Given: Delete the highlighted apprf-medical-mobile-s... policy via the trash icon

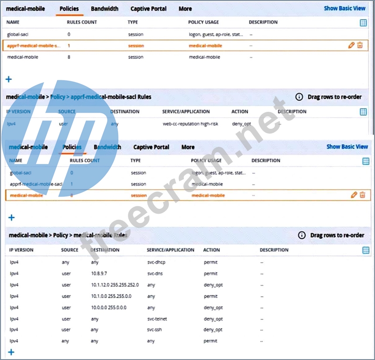Looking at the screenshot, I should click(360, 45).
